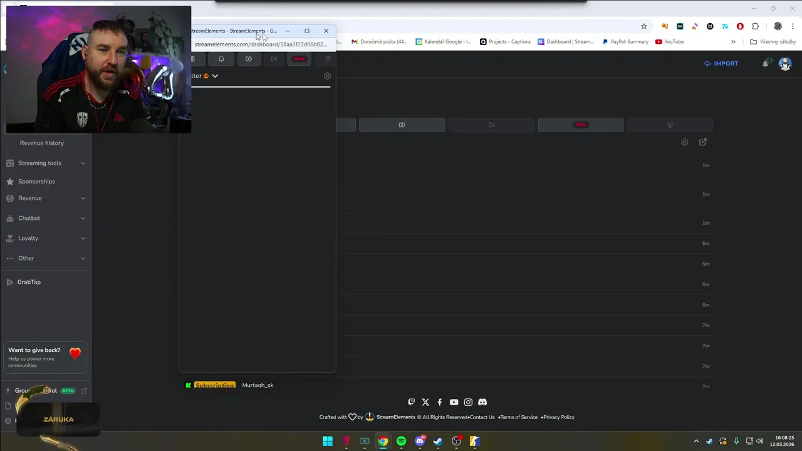This screenshot has height=451, width=802.
Task: Click the red pill toggle in popup toolbar
Action: point(299,59)
